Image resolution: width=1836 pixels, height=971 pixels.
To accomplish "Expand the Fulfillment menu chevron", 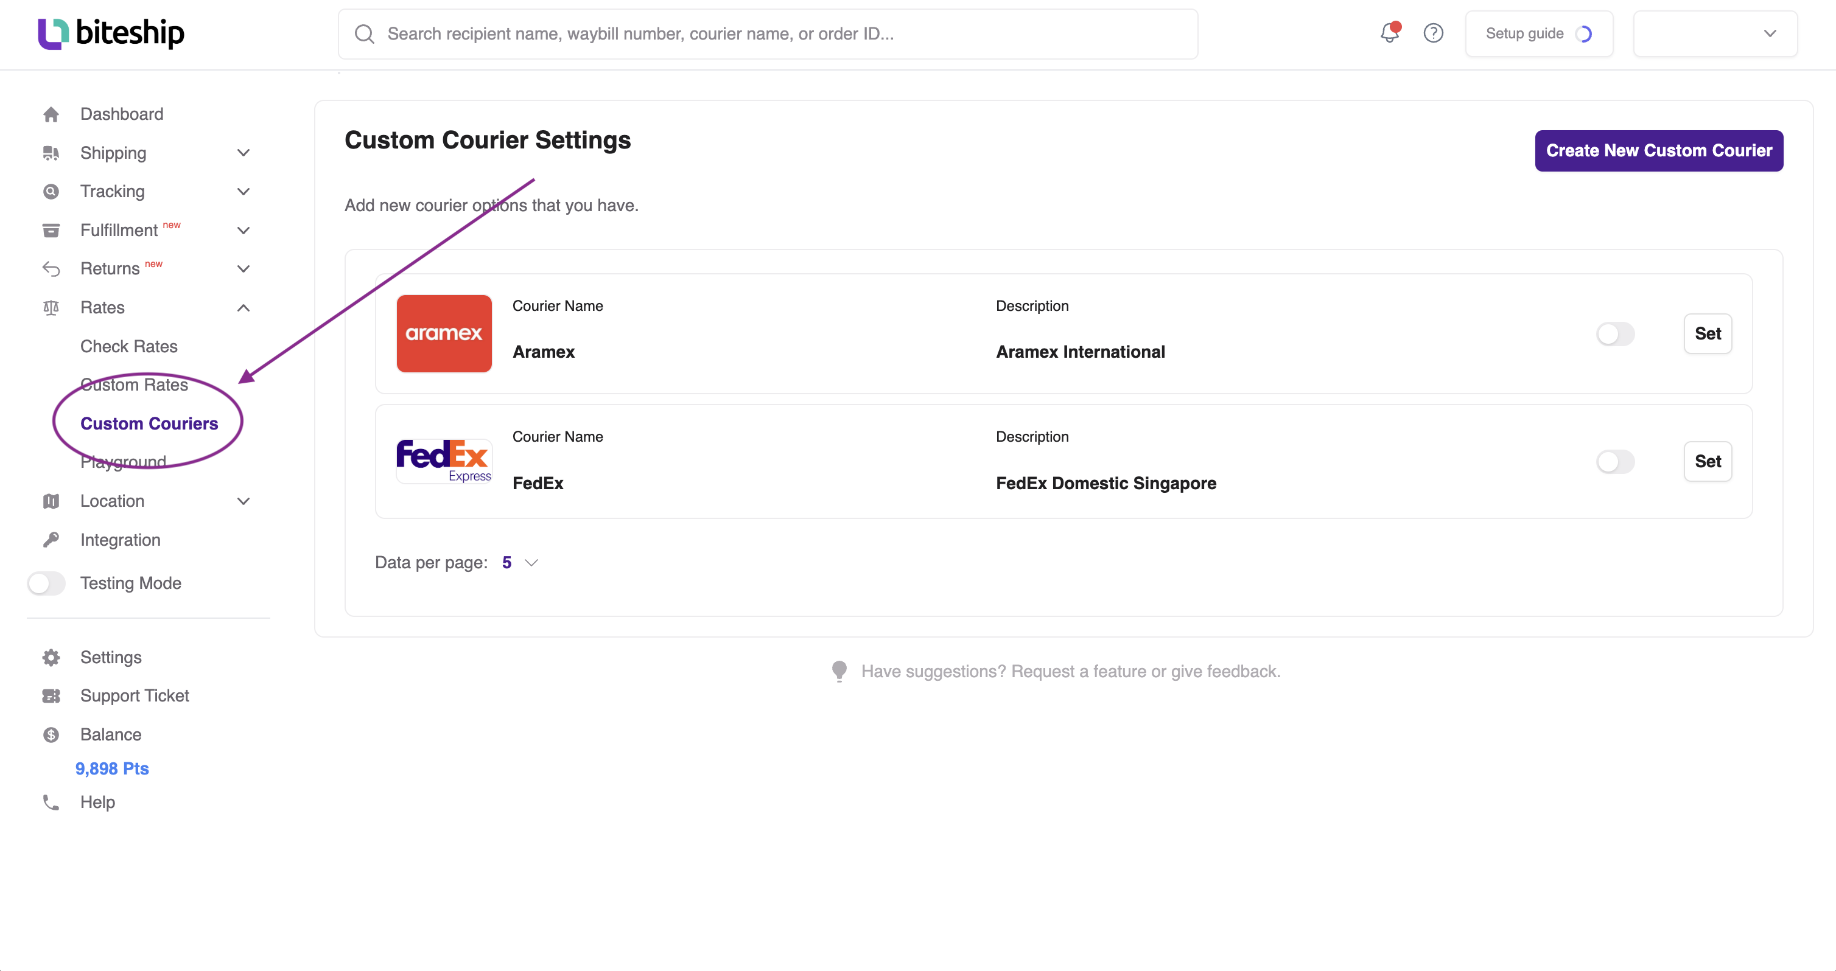I will 244,230.
